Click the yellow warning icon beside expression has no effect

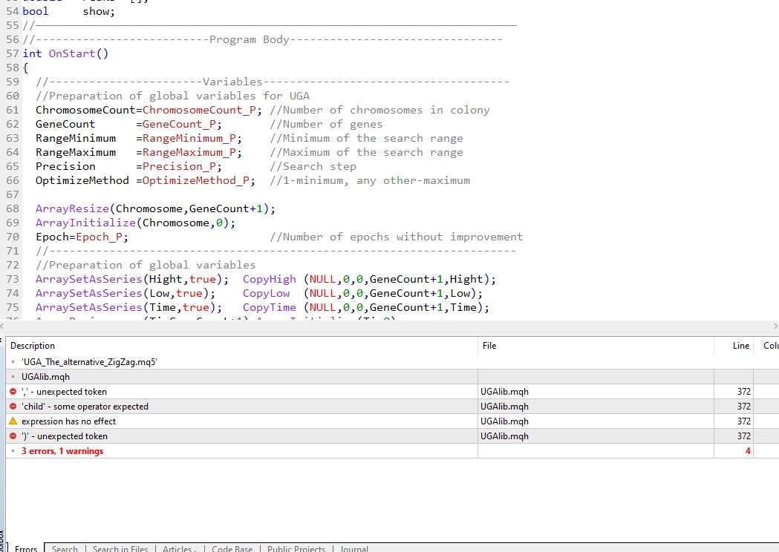pos(13,421)
